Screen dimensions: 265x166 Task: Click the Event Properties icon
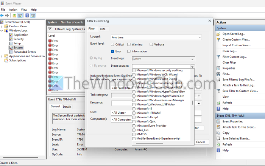click(x=218, y=122)
